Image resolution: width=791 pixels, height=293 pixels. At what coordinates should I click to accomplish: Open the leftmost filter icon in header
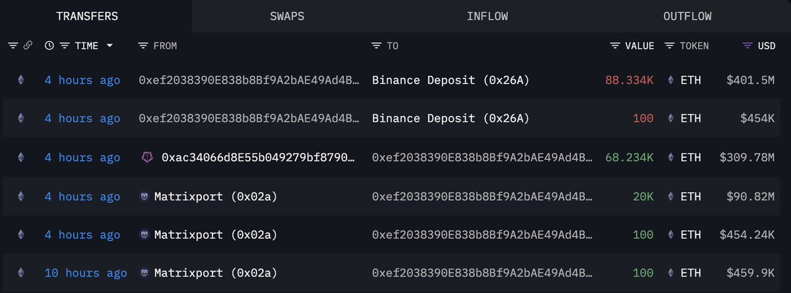coord(13,46)
